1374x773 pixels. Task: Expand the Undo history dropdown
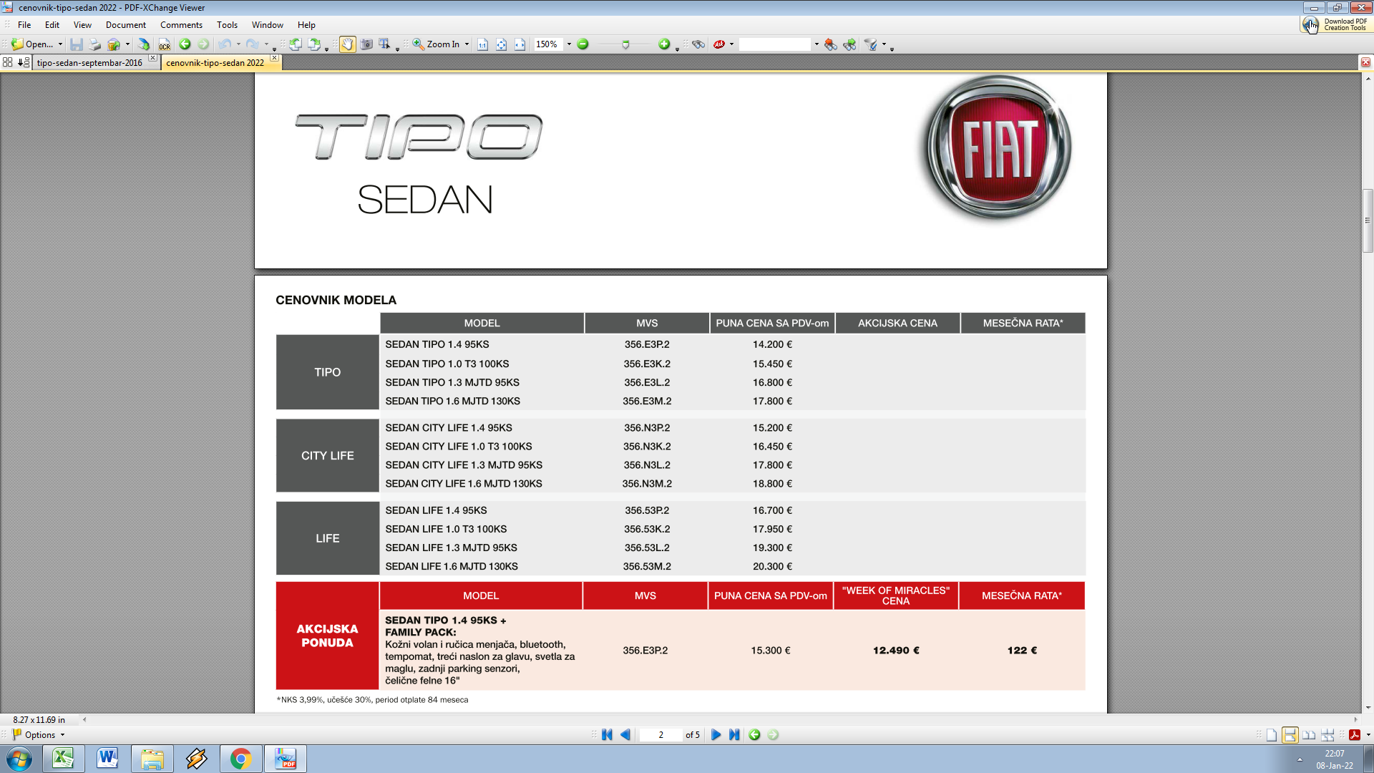click(238, 44)
